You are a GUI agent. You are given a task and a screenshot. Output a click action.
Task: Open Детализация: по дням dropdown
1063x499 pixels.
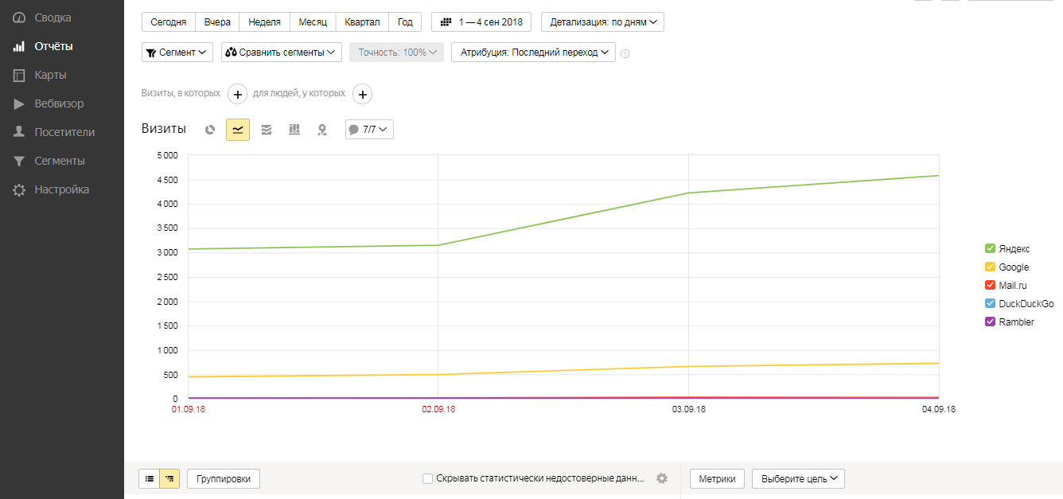(602, 22)
